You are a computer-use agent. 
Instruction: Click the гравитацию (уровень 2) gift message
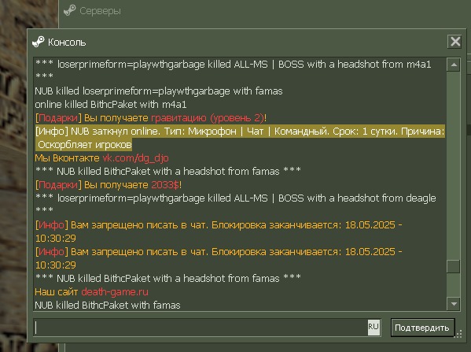(208, 117)
